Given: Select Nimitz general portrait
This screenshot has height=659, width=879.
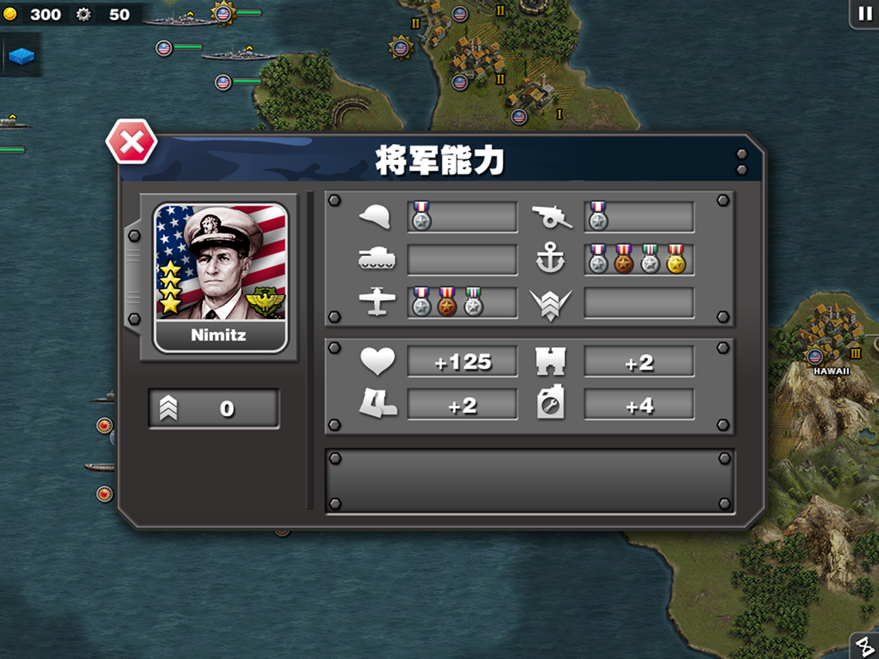Looking at the screenshot, I should (221, 278).
